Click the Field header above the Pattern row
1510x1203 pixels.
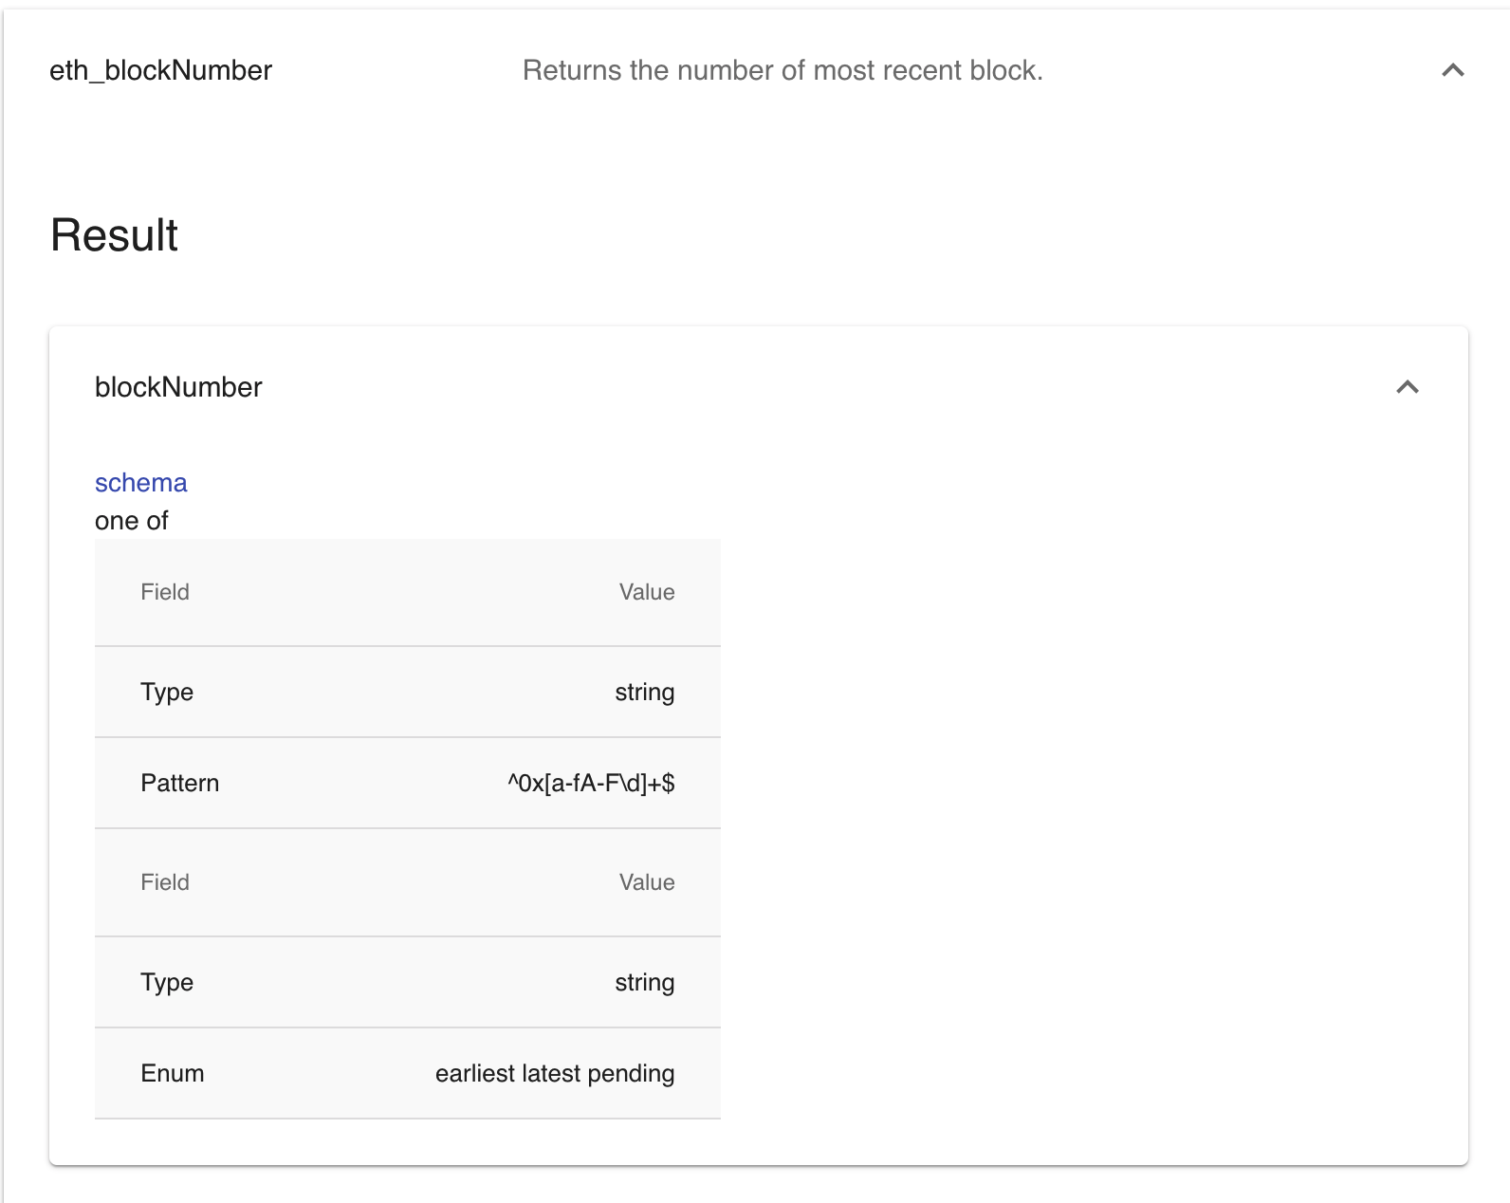coord(165,592)
